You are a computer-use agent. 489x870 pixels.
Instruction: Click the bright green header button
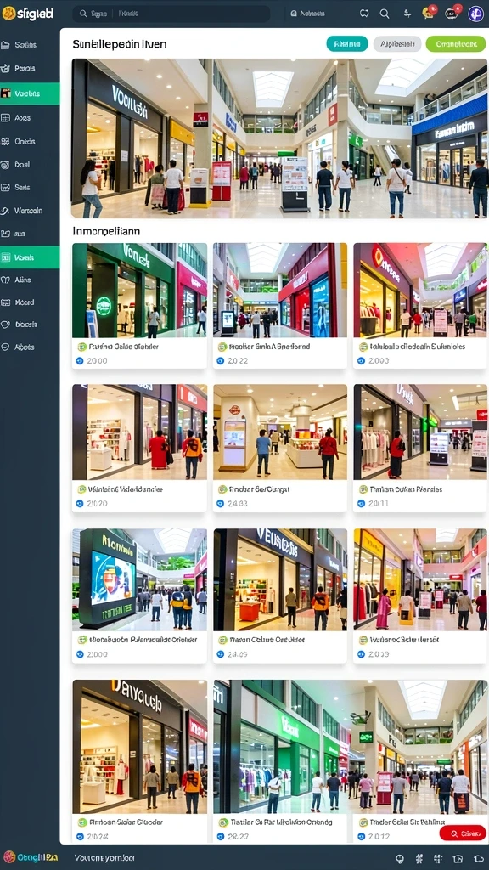(x=456, y=44)
